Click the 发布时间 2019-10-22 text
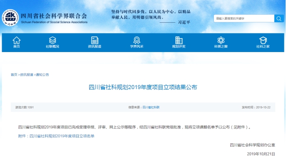Image resolution: width=286 pixels, height=162 pixels. pos(256,107)
